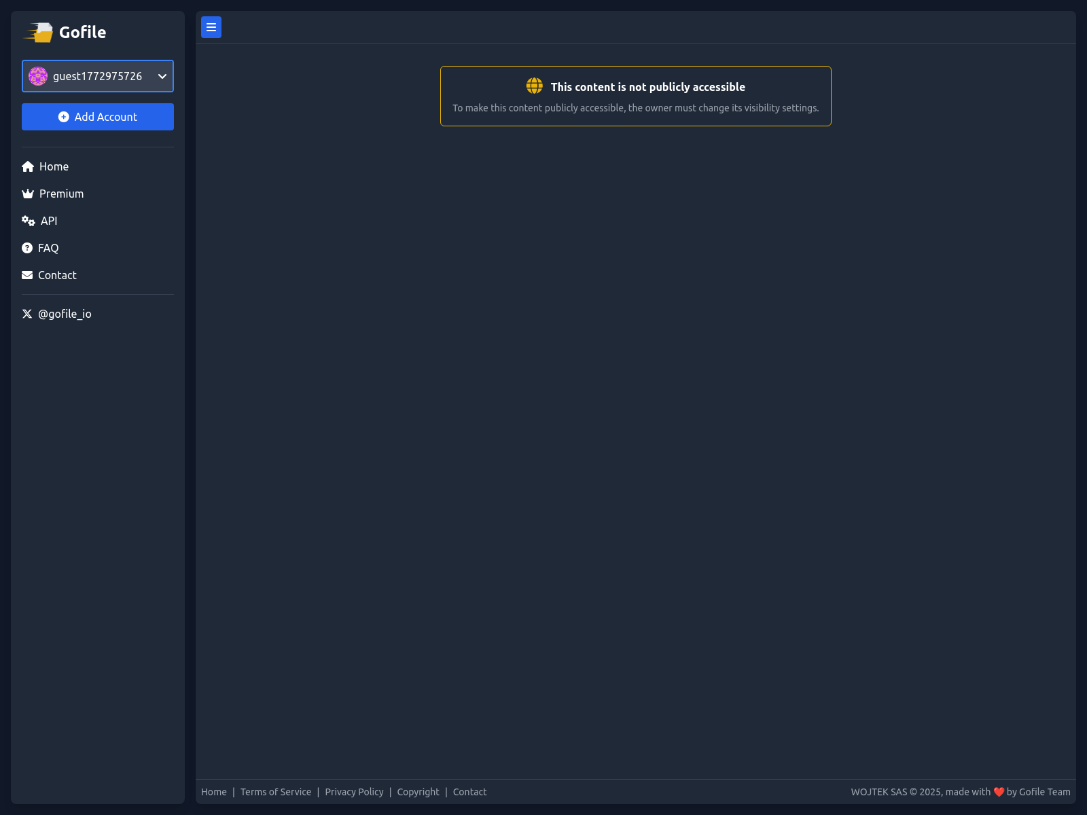Open Terms of Service footer link
This screenshot has height=815, width=1087.
[x=276, y=792]
